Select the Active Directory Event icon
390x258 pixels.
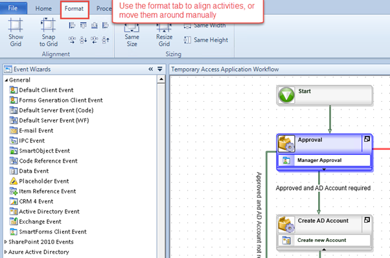[14, 211]
